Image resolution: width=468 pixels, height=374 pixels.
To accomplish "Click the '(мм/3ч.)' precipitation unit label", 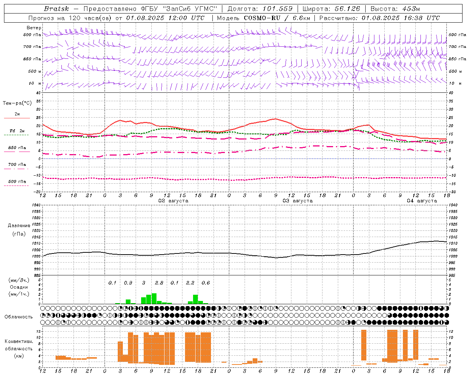I will pyautogui.click(x=19, y=280).
